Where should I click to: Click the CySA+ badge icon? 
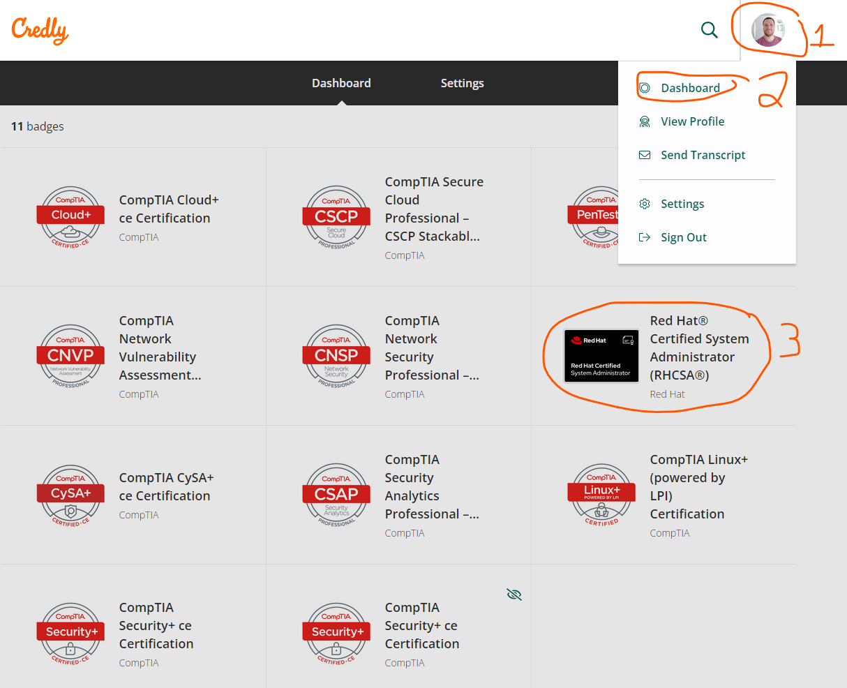tap(70, 495)
